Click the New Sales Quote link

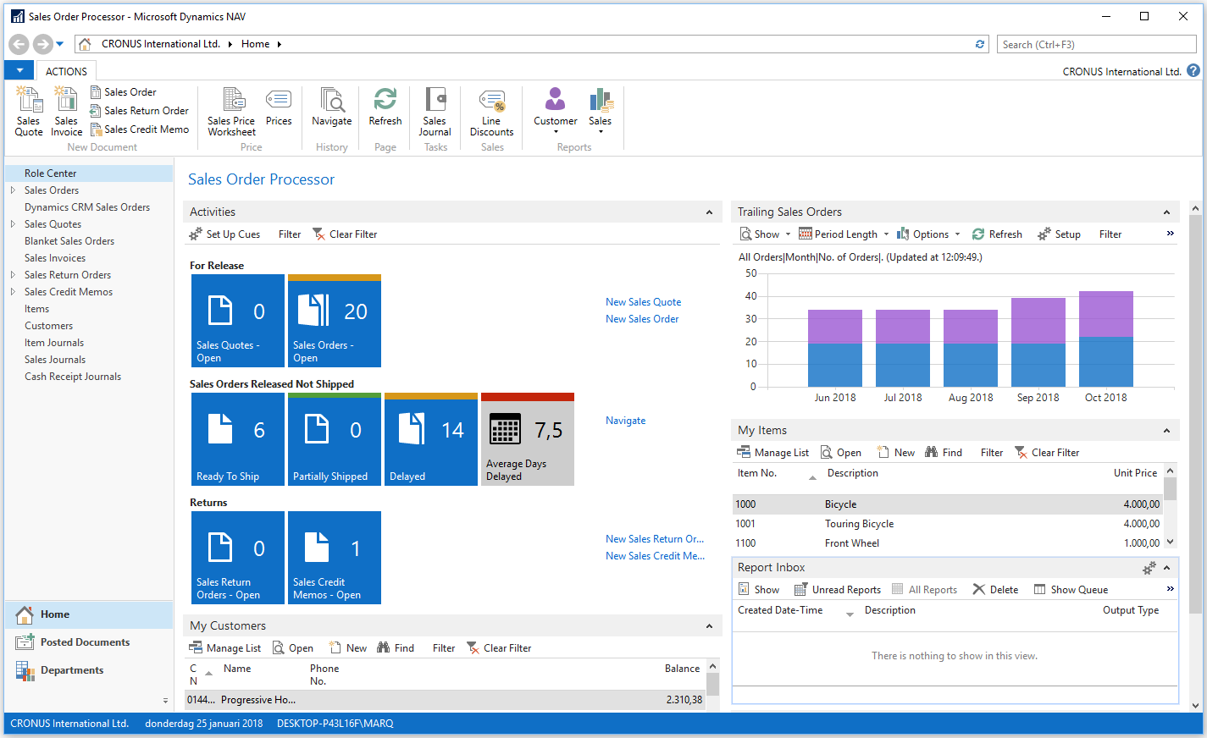(643, 302)
